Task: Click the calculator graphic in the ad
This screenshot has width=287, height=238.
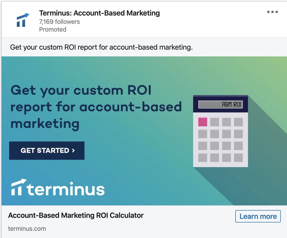Action: [x=220, y=131]
